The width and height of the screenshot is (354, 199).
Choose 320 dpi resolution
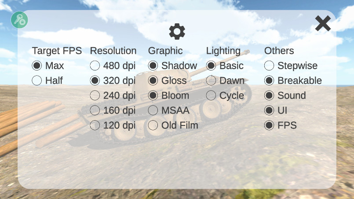pos(95,81)
